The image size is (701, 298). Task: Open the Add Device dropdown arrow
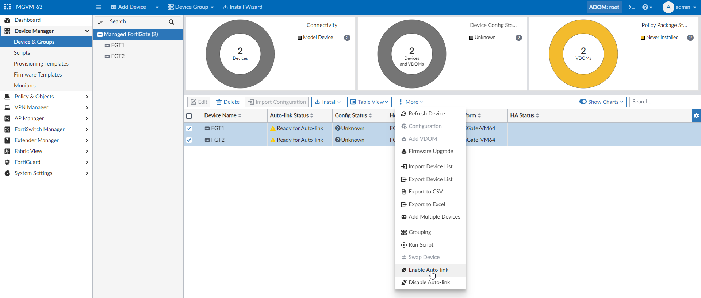(157, 7)
